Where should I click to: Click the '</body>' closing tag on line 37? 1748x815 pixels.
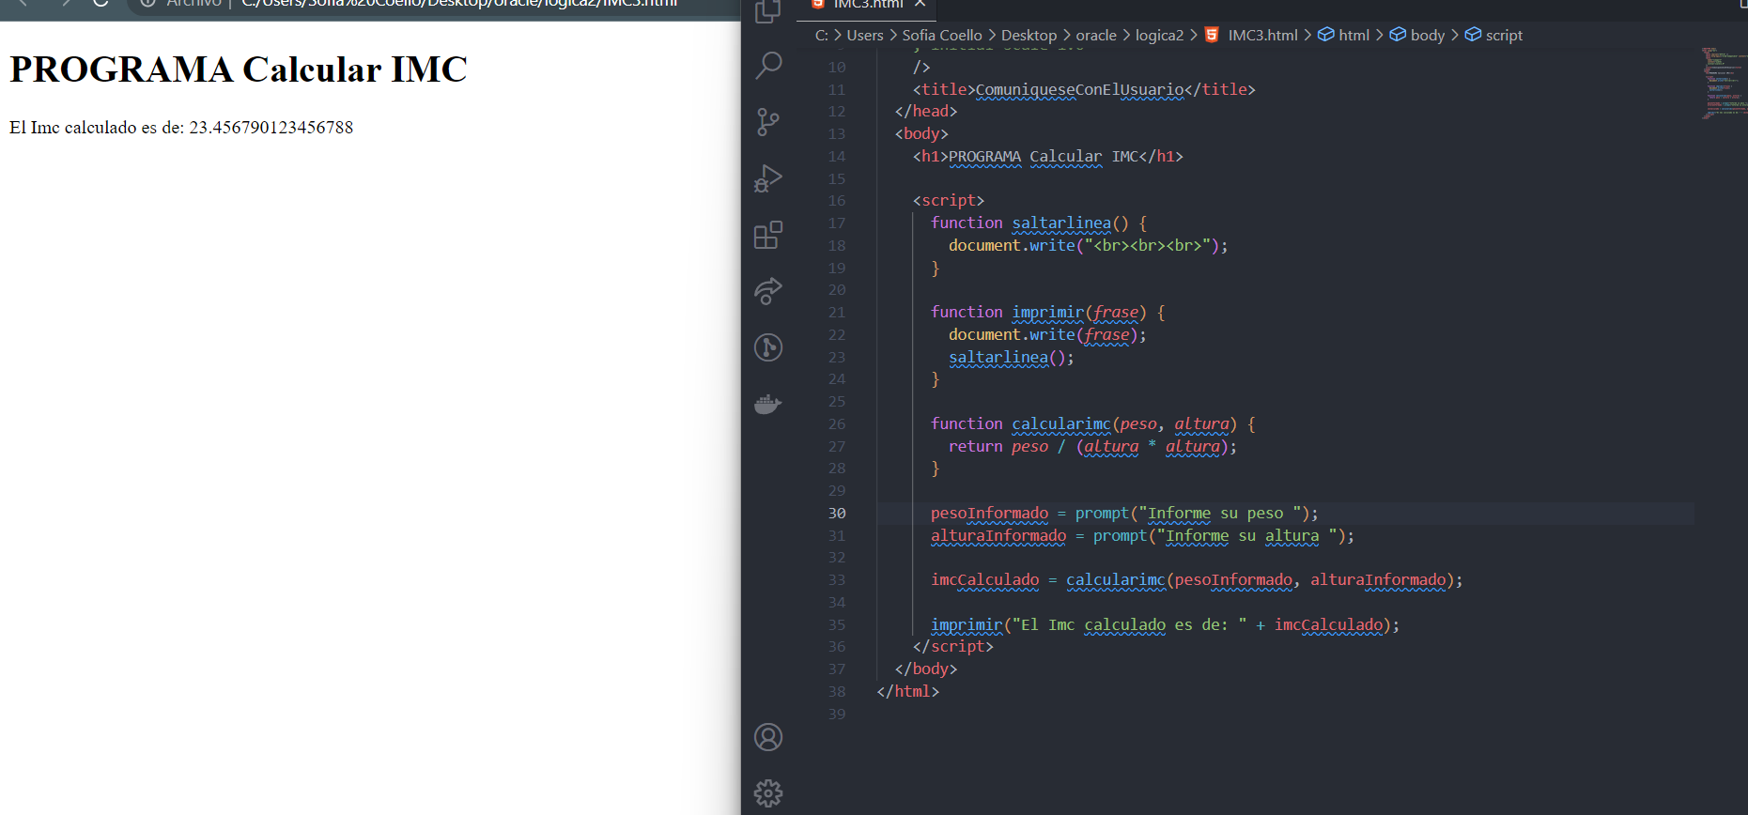click(926, 669)
